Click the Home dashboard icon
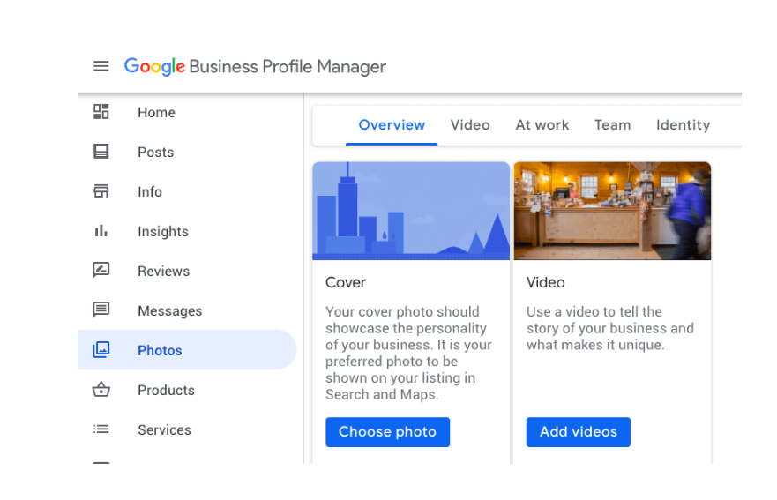 pyautogui.click(x=101, y=112)
